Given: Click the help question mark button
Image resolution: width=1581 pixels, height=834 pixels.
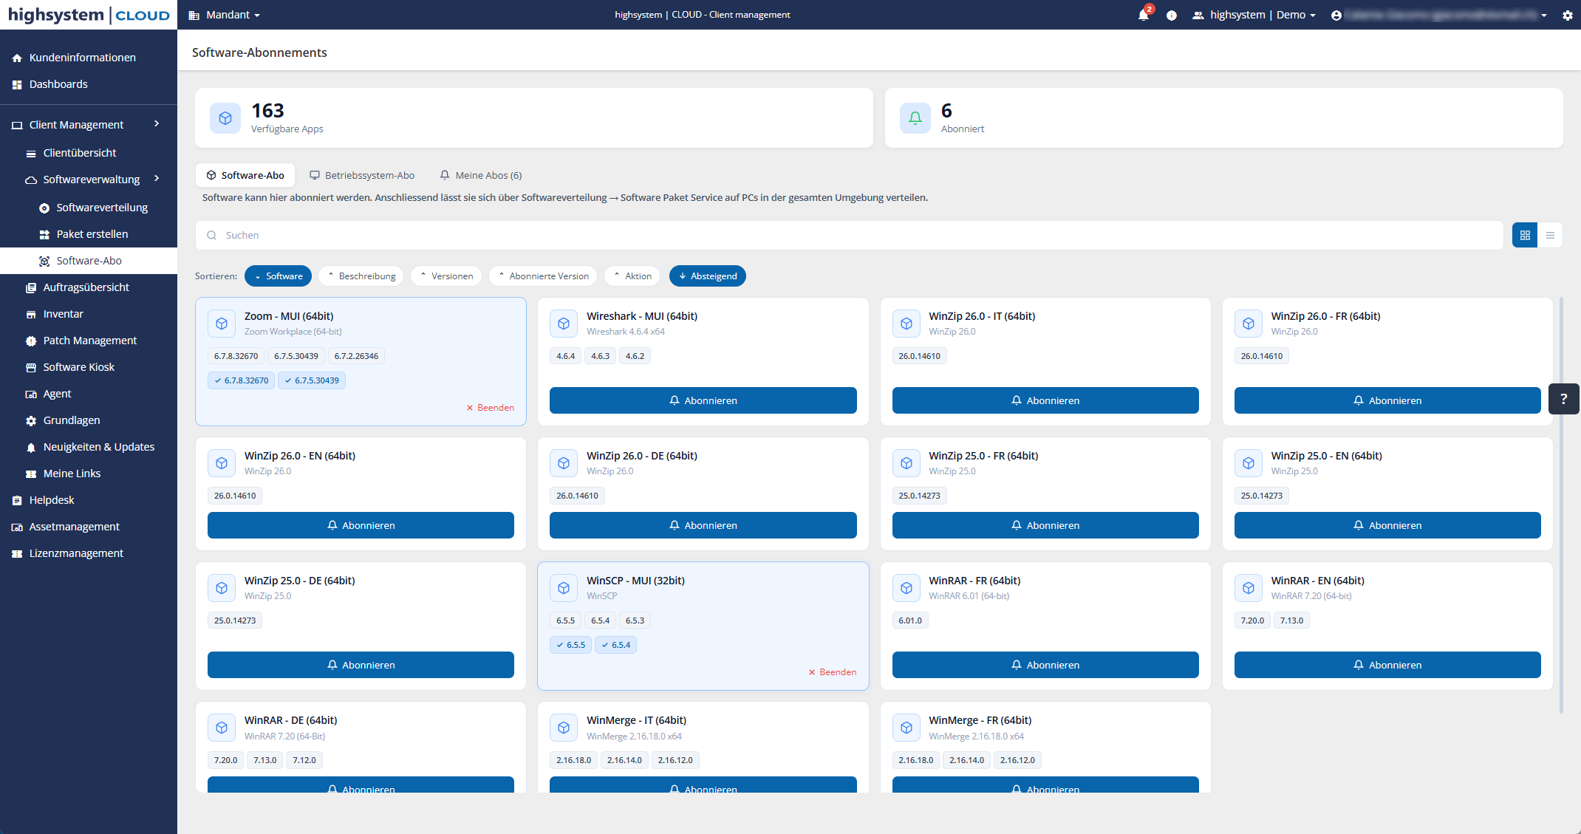Looking at the screenshot, I should point(1563,399).
